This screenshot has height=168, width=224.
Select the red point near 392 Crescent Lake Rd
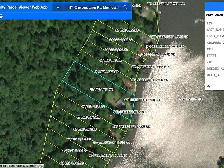pyautogui.click(x=90, y=146)
